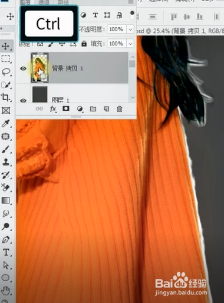
Task: Open the Layers panel menu
Action: [131, 2]
